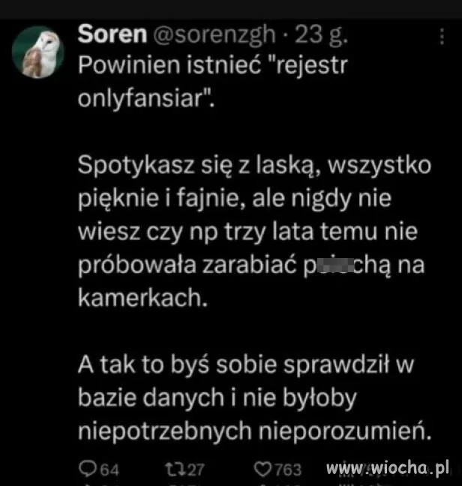
Task: Click the paragraph starting "A tak to byś"
Action: (x=254, y=397)
